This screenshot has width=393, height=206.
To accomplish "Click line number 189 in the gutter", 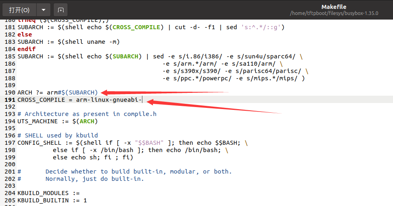I will [x=10, y=85].
